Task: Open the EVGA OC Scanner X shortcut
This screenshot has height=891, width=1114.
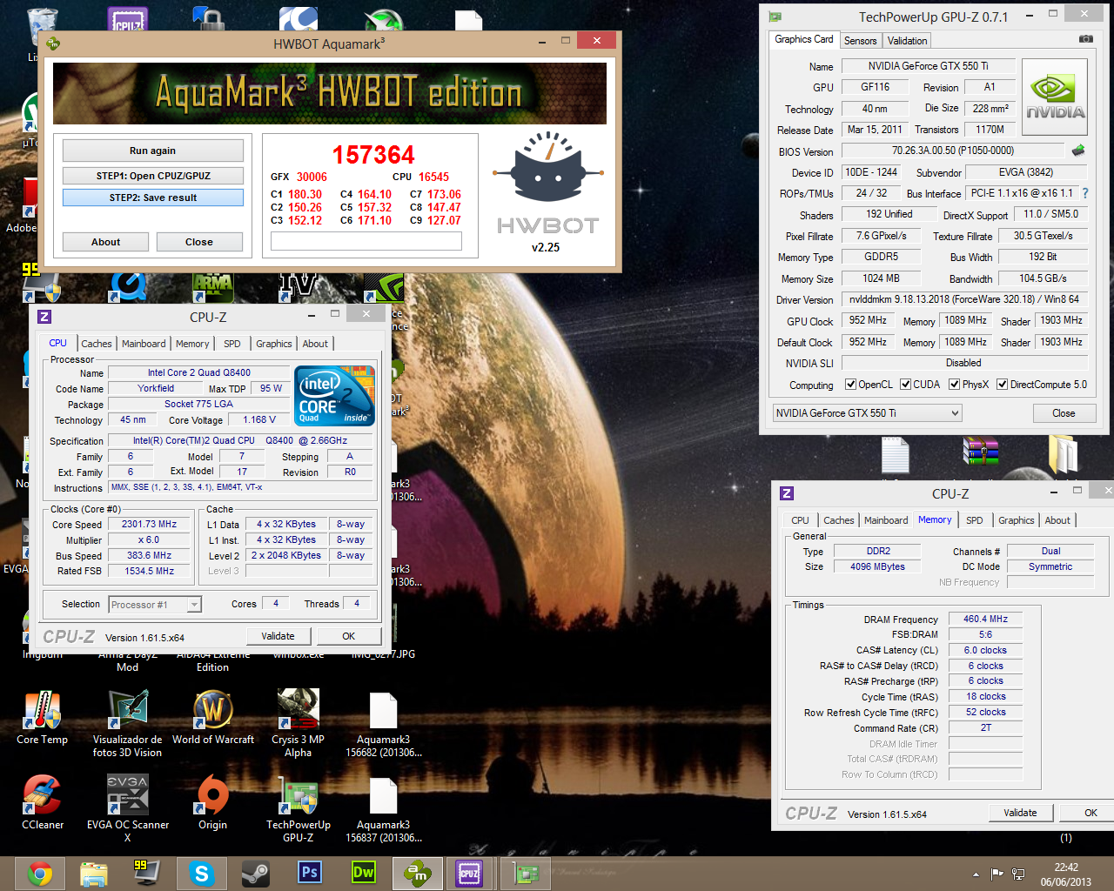Action: click(x=127, y=808)
